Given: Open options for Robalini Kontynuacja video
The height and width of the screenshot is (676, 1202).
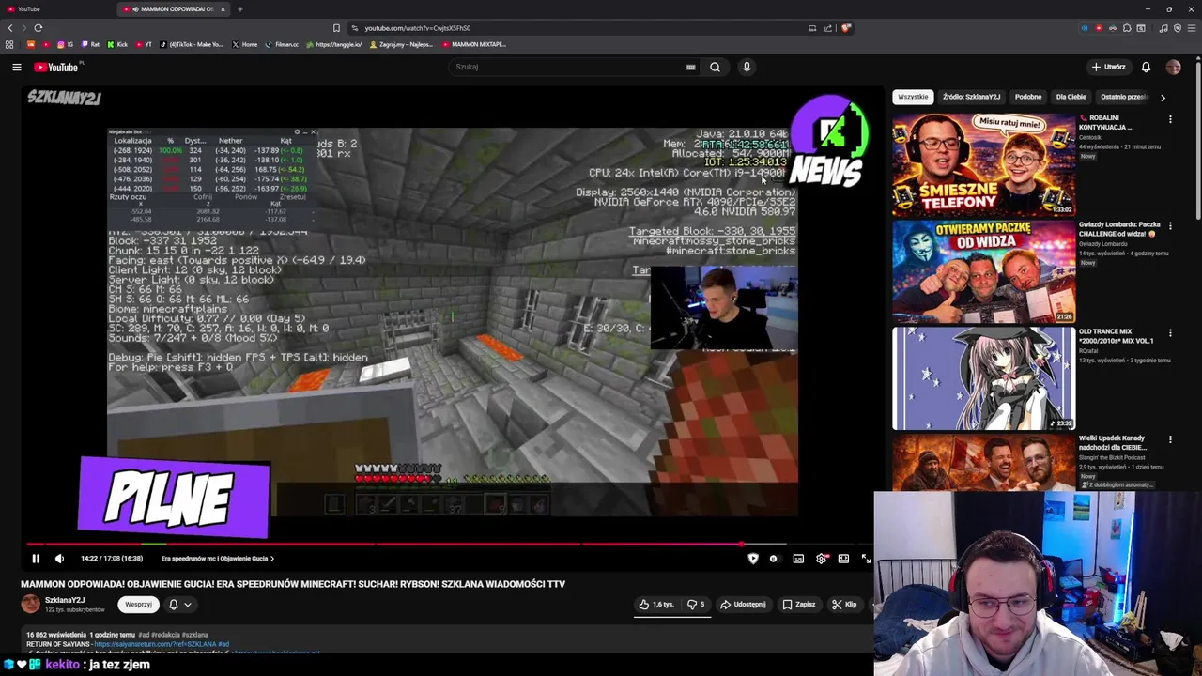Looking at the screenshot, I should (x=1170, y=119).
